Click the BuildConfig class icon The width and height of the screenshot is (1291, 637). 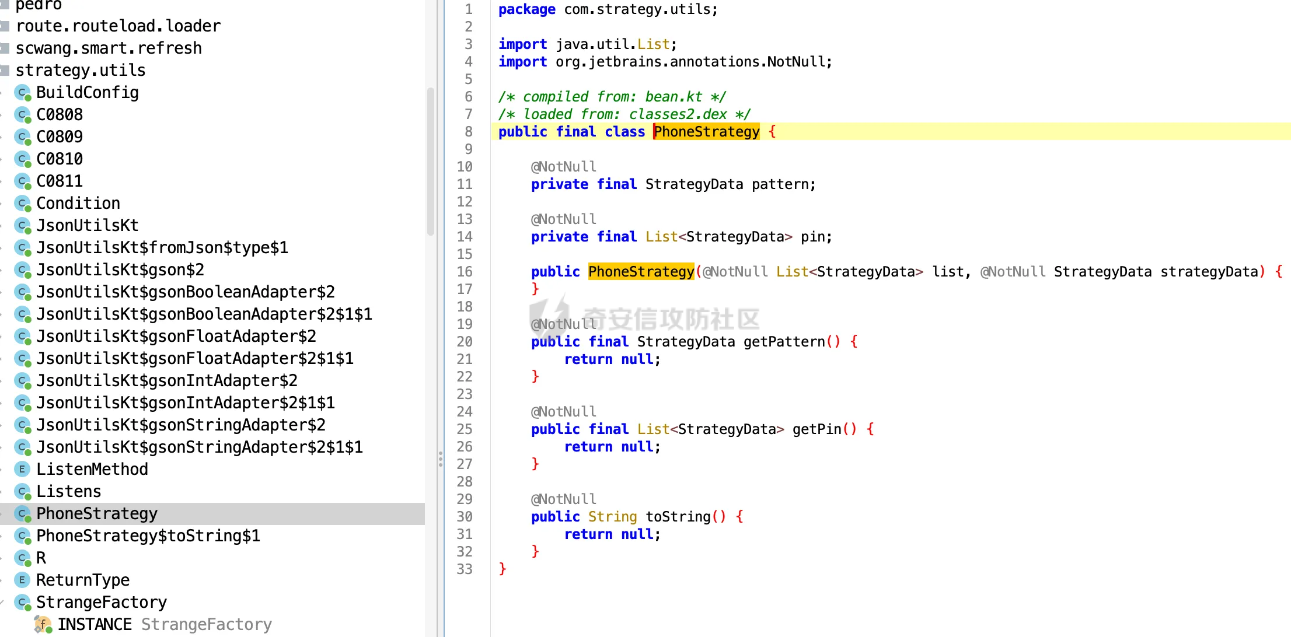23,93
